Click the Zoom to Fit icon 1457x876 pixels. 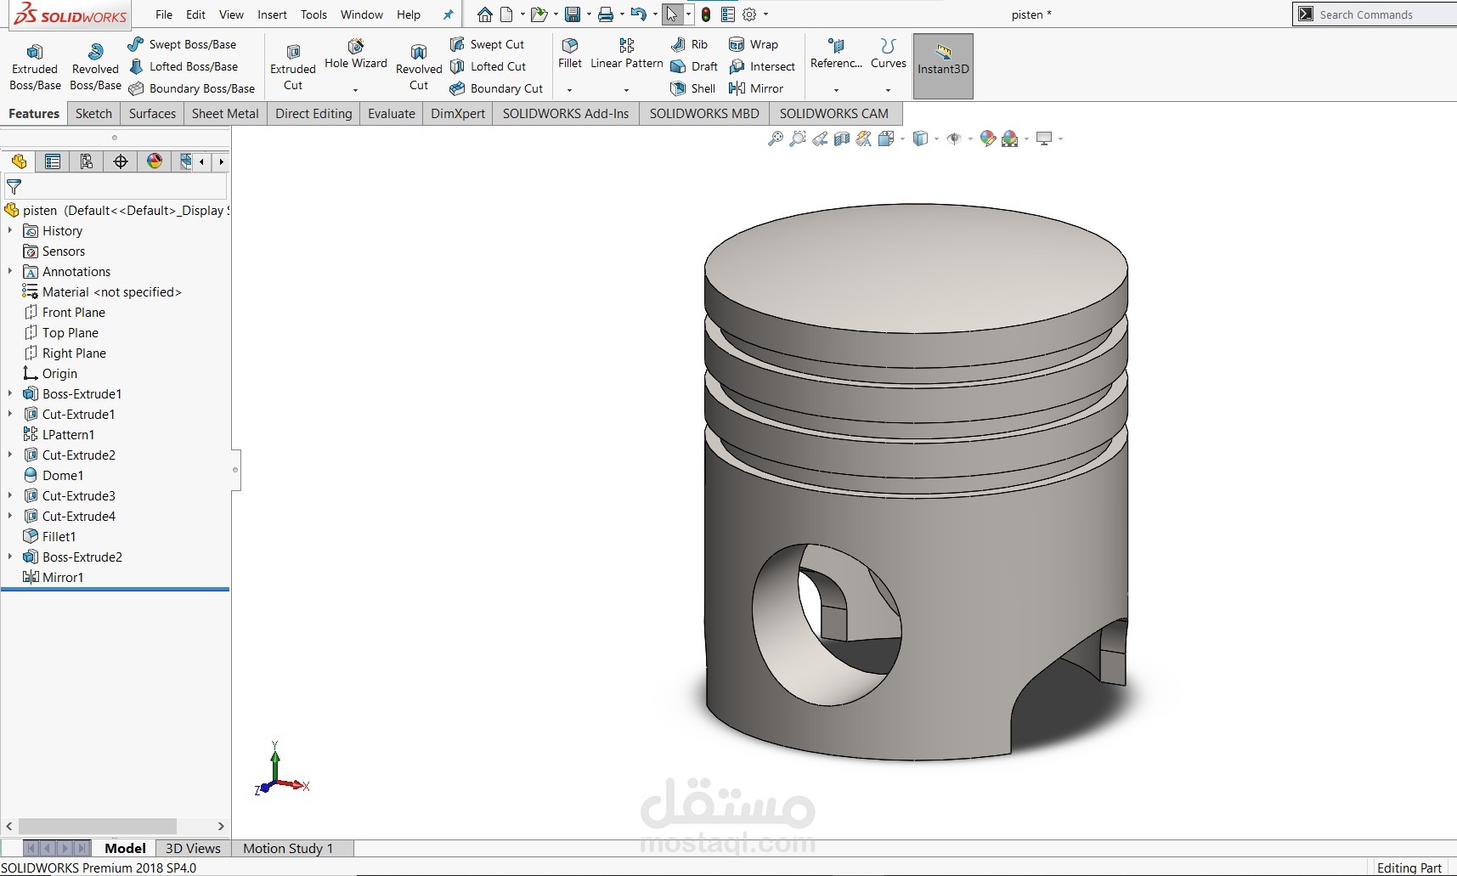click(776, 138)
